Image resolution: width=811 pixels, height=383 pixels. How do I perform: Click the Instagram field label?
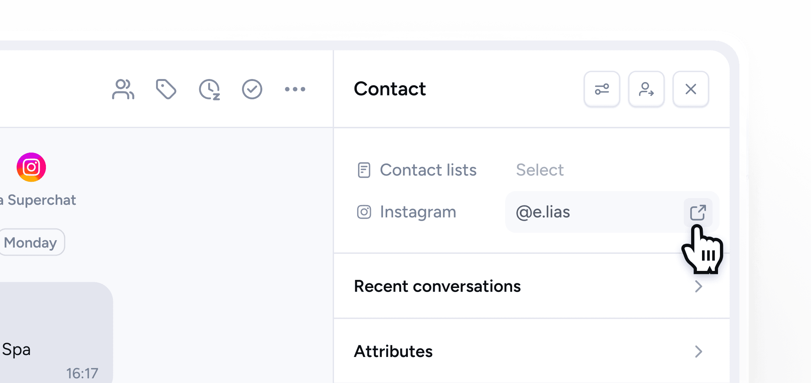(418, 212)
